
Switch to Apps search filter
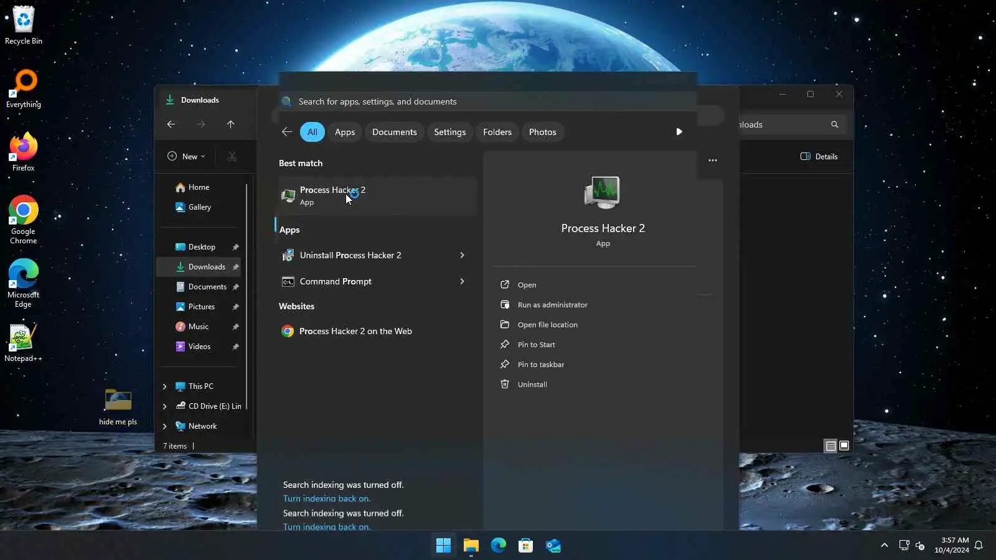[x=345, y=132]
